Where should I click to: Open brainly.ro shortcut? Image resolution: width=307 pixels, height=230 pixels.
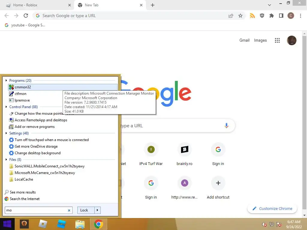(x=184, y=155)
